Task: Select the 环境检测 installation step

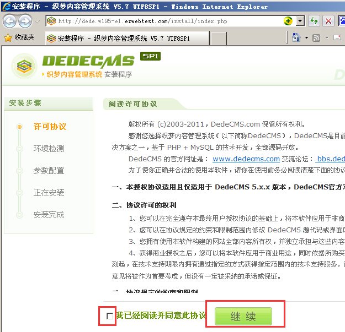Action: (49, 149)
